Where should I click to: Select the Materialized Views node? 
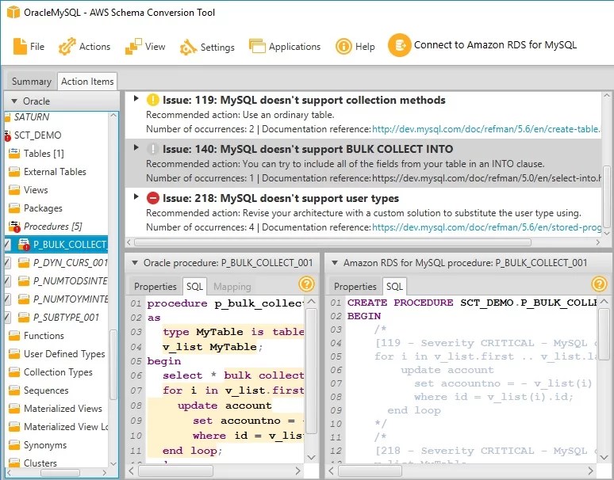click(x=63, y=409)
